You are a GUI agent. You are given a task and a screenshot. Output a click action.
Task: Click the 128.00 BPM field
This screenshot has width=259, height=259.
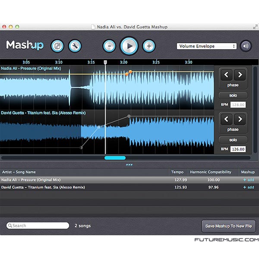point(238,105)
